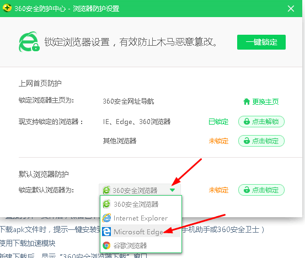Click the 其他浏览器 label
Viewport: 305px width, 258px height.
(120, 141)
